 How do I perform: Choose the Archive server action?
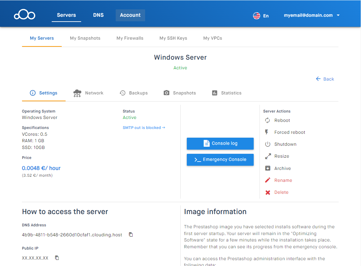(x=278, y=168)
